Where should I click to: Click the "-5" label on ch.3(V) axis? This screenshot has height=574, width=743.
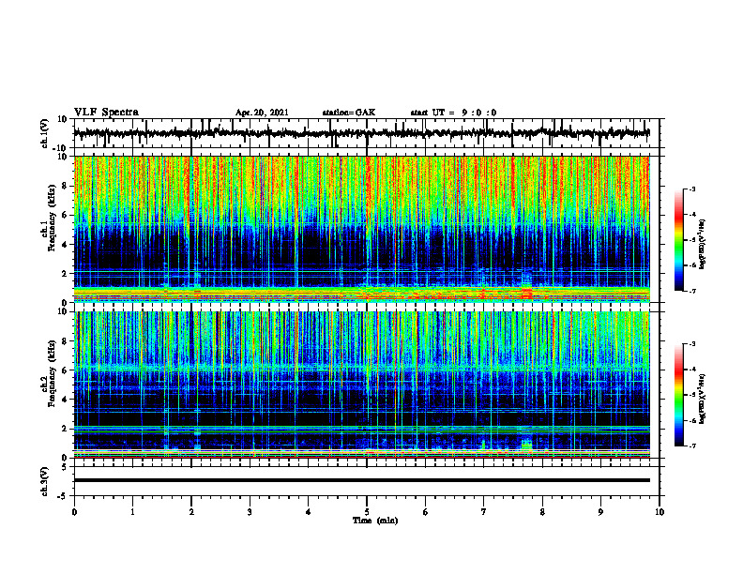click(64, 496)
